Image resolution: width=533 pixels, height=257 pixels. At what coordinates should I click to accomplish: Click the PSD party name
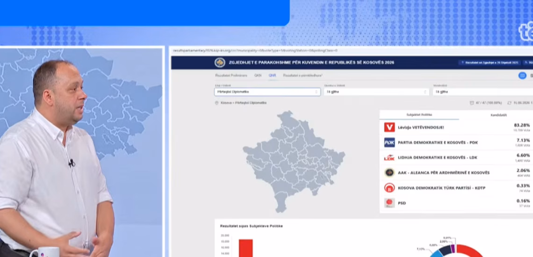tap(402, 203)
